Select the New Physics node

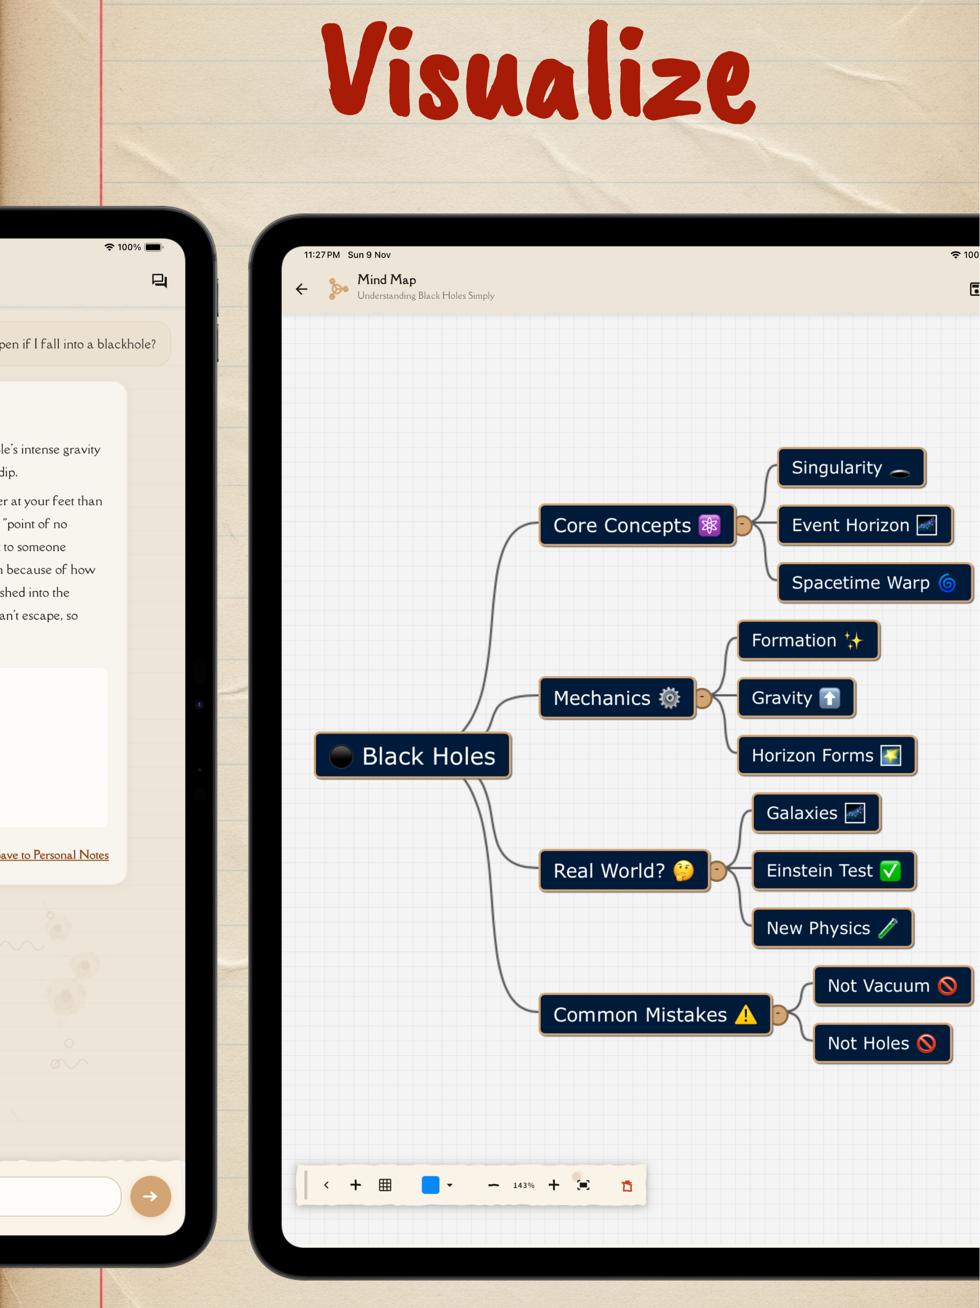(833, 928)
